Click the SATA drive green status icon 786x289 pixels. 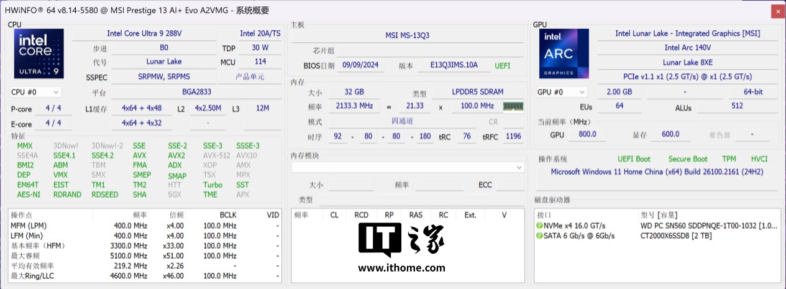click(539, 236)
